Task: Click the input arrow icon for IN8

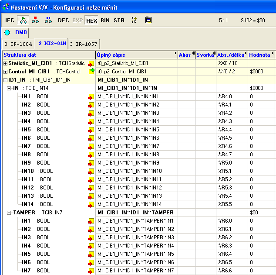Action: point(91,155)
